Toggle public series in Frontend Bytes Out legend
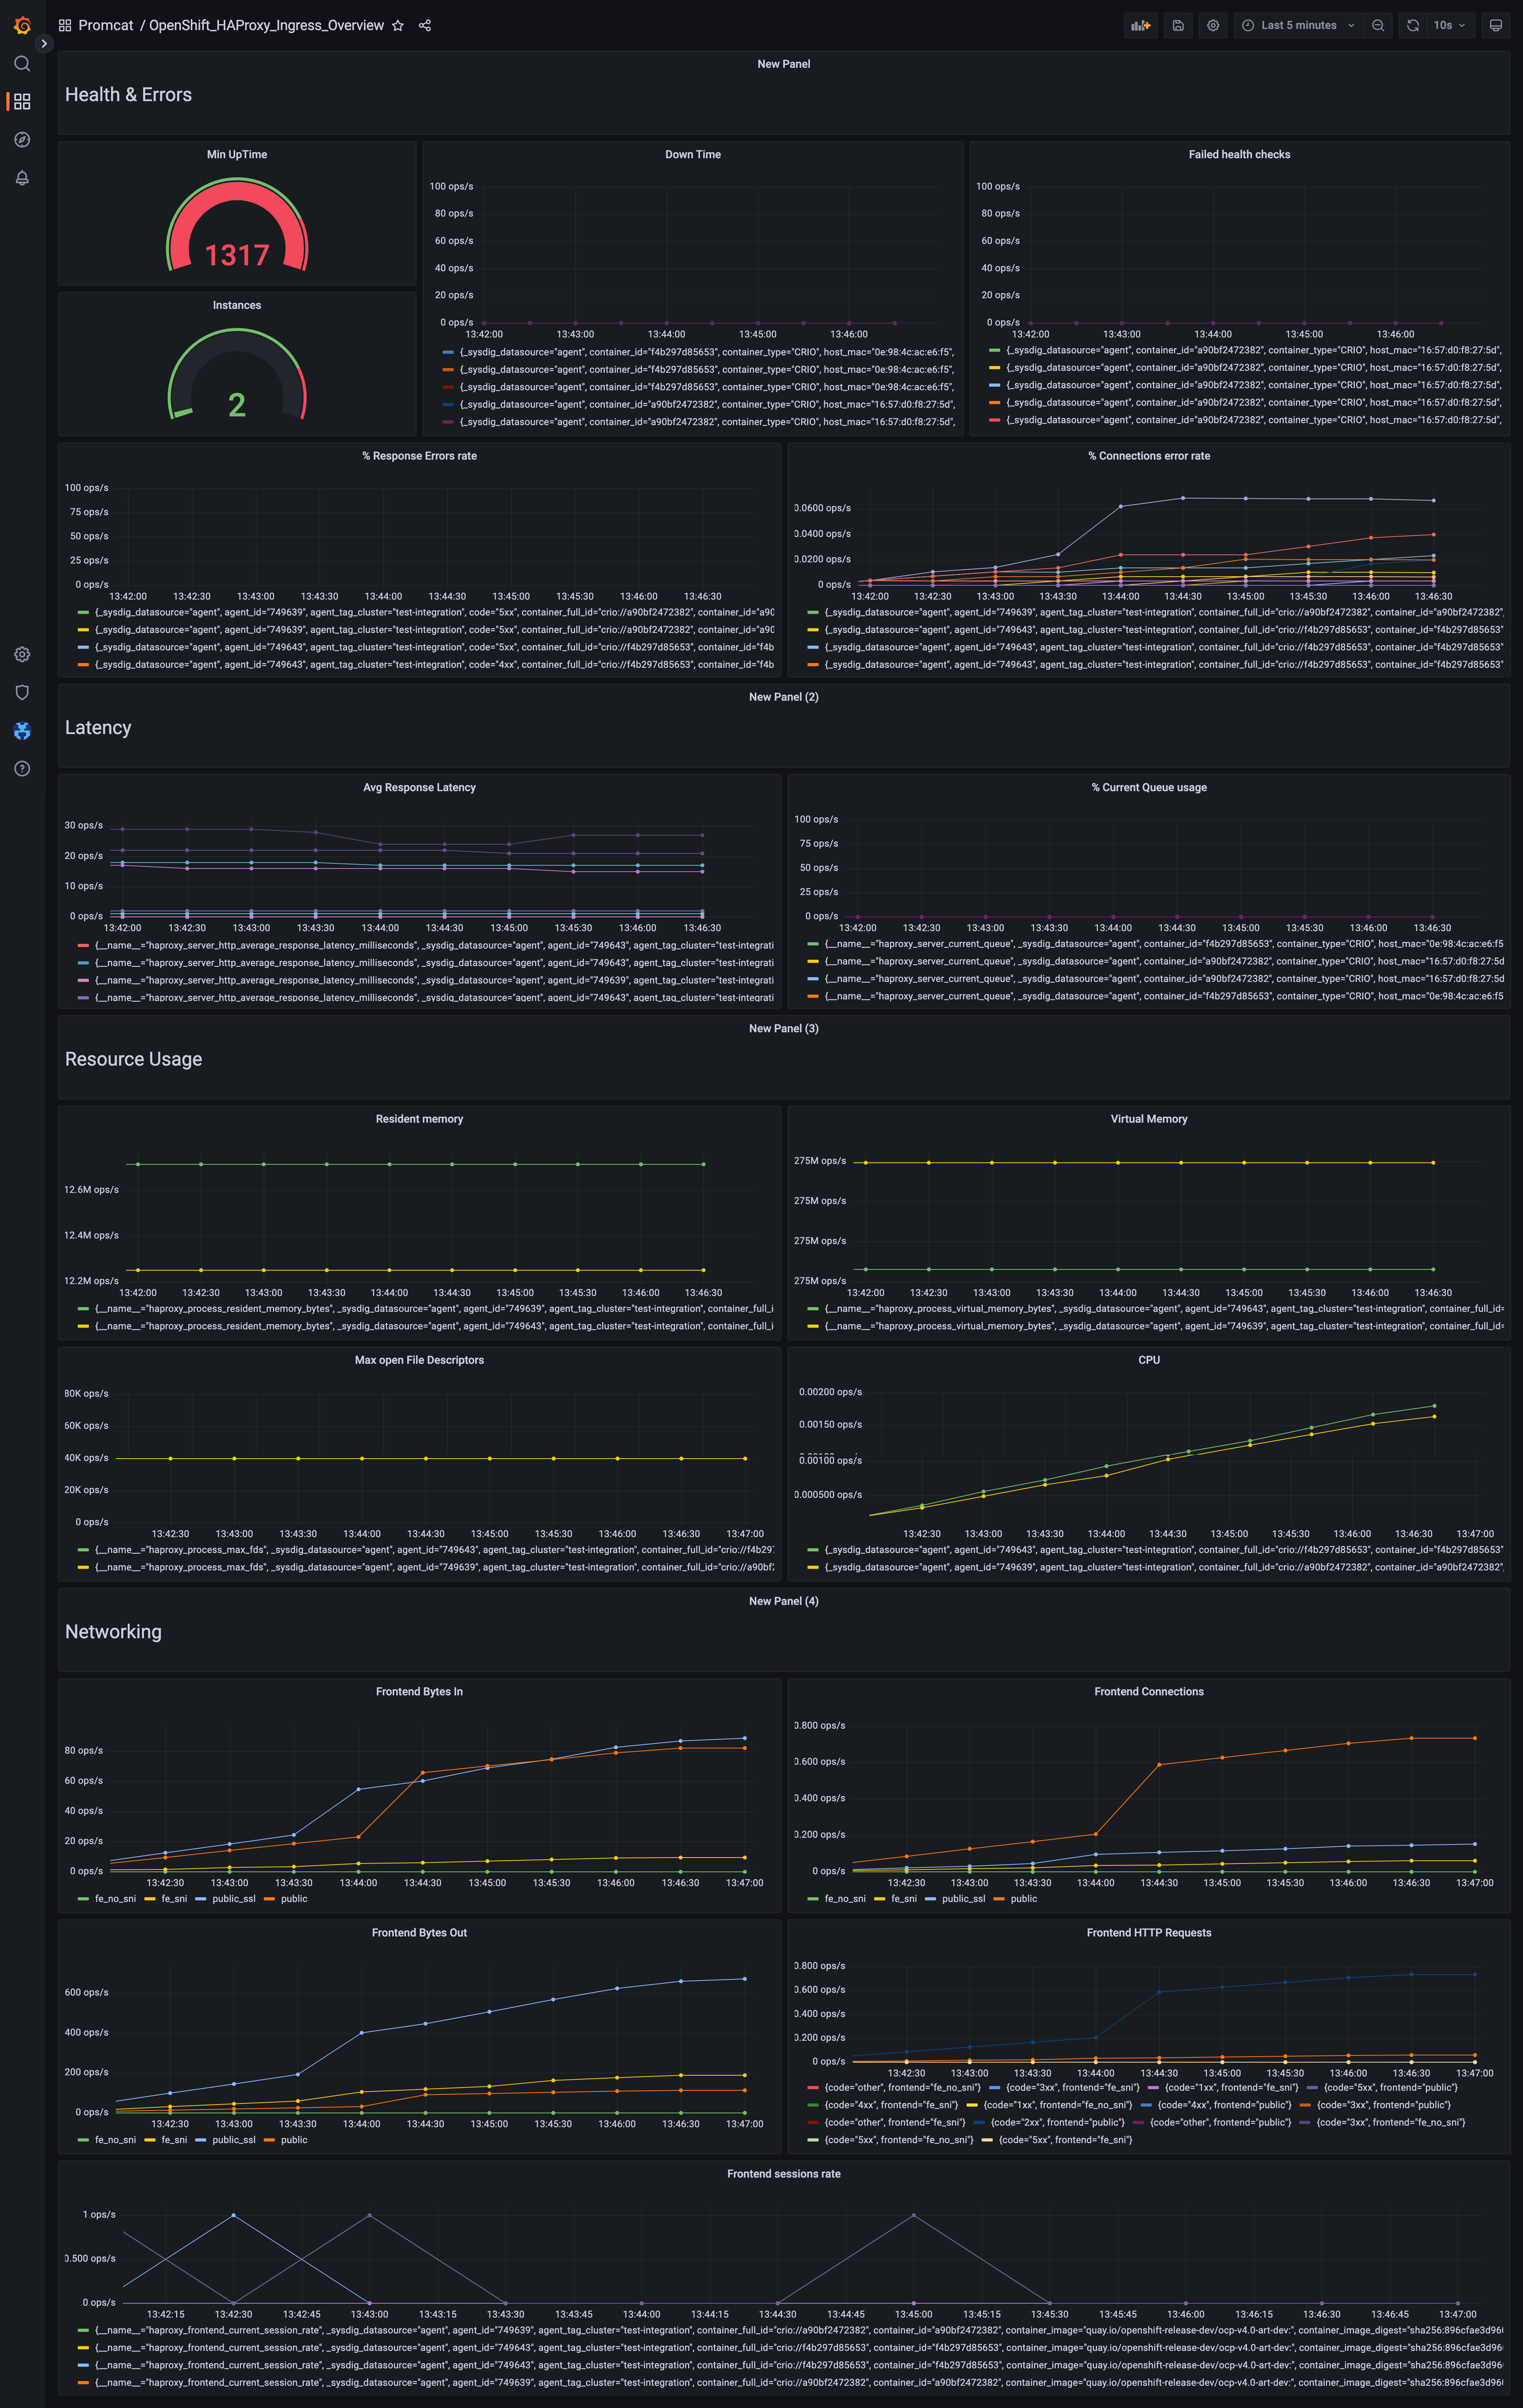Screen dimensions: 1523x2408 [x=293, y=2140]
